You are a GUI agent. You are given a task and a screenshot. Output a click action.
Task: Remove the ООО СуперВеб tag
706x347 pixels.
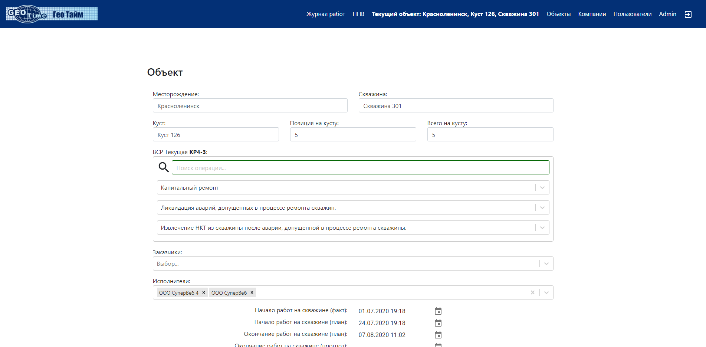pos(252,292)
